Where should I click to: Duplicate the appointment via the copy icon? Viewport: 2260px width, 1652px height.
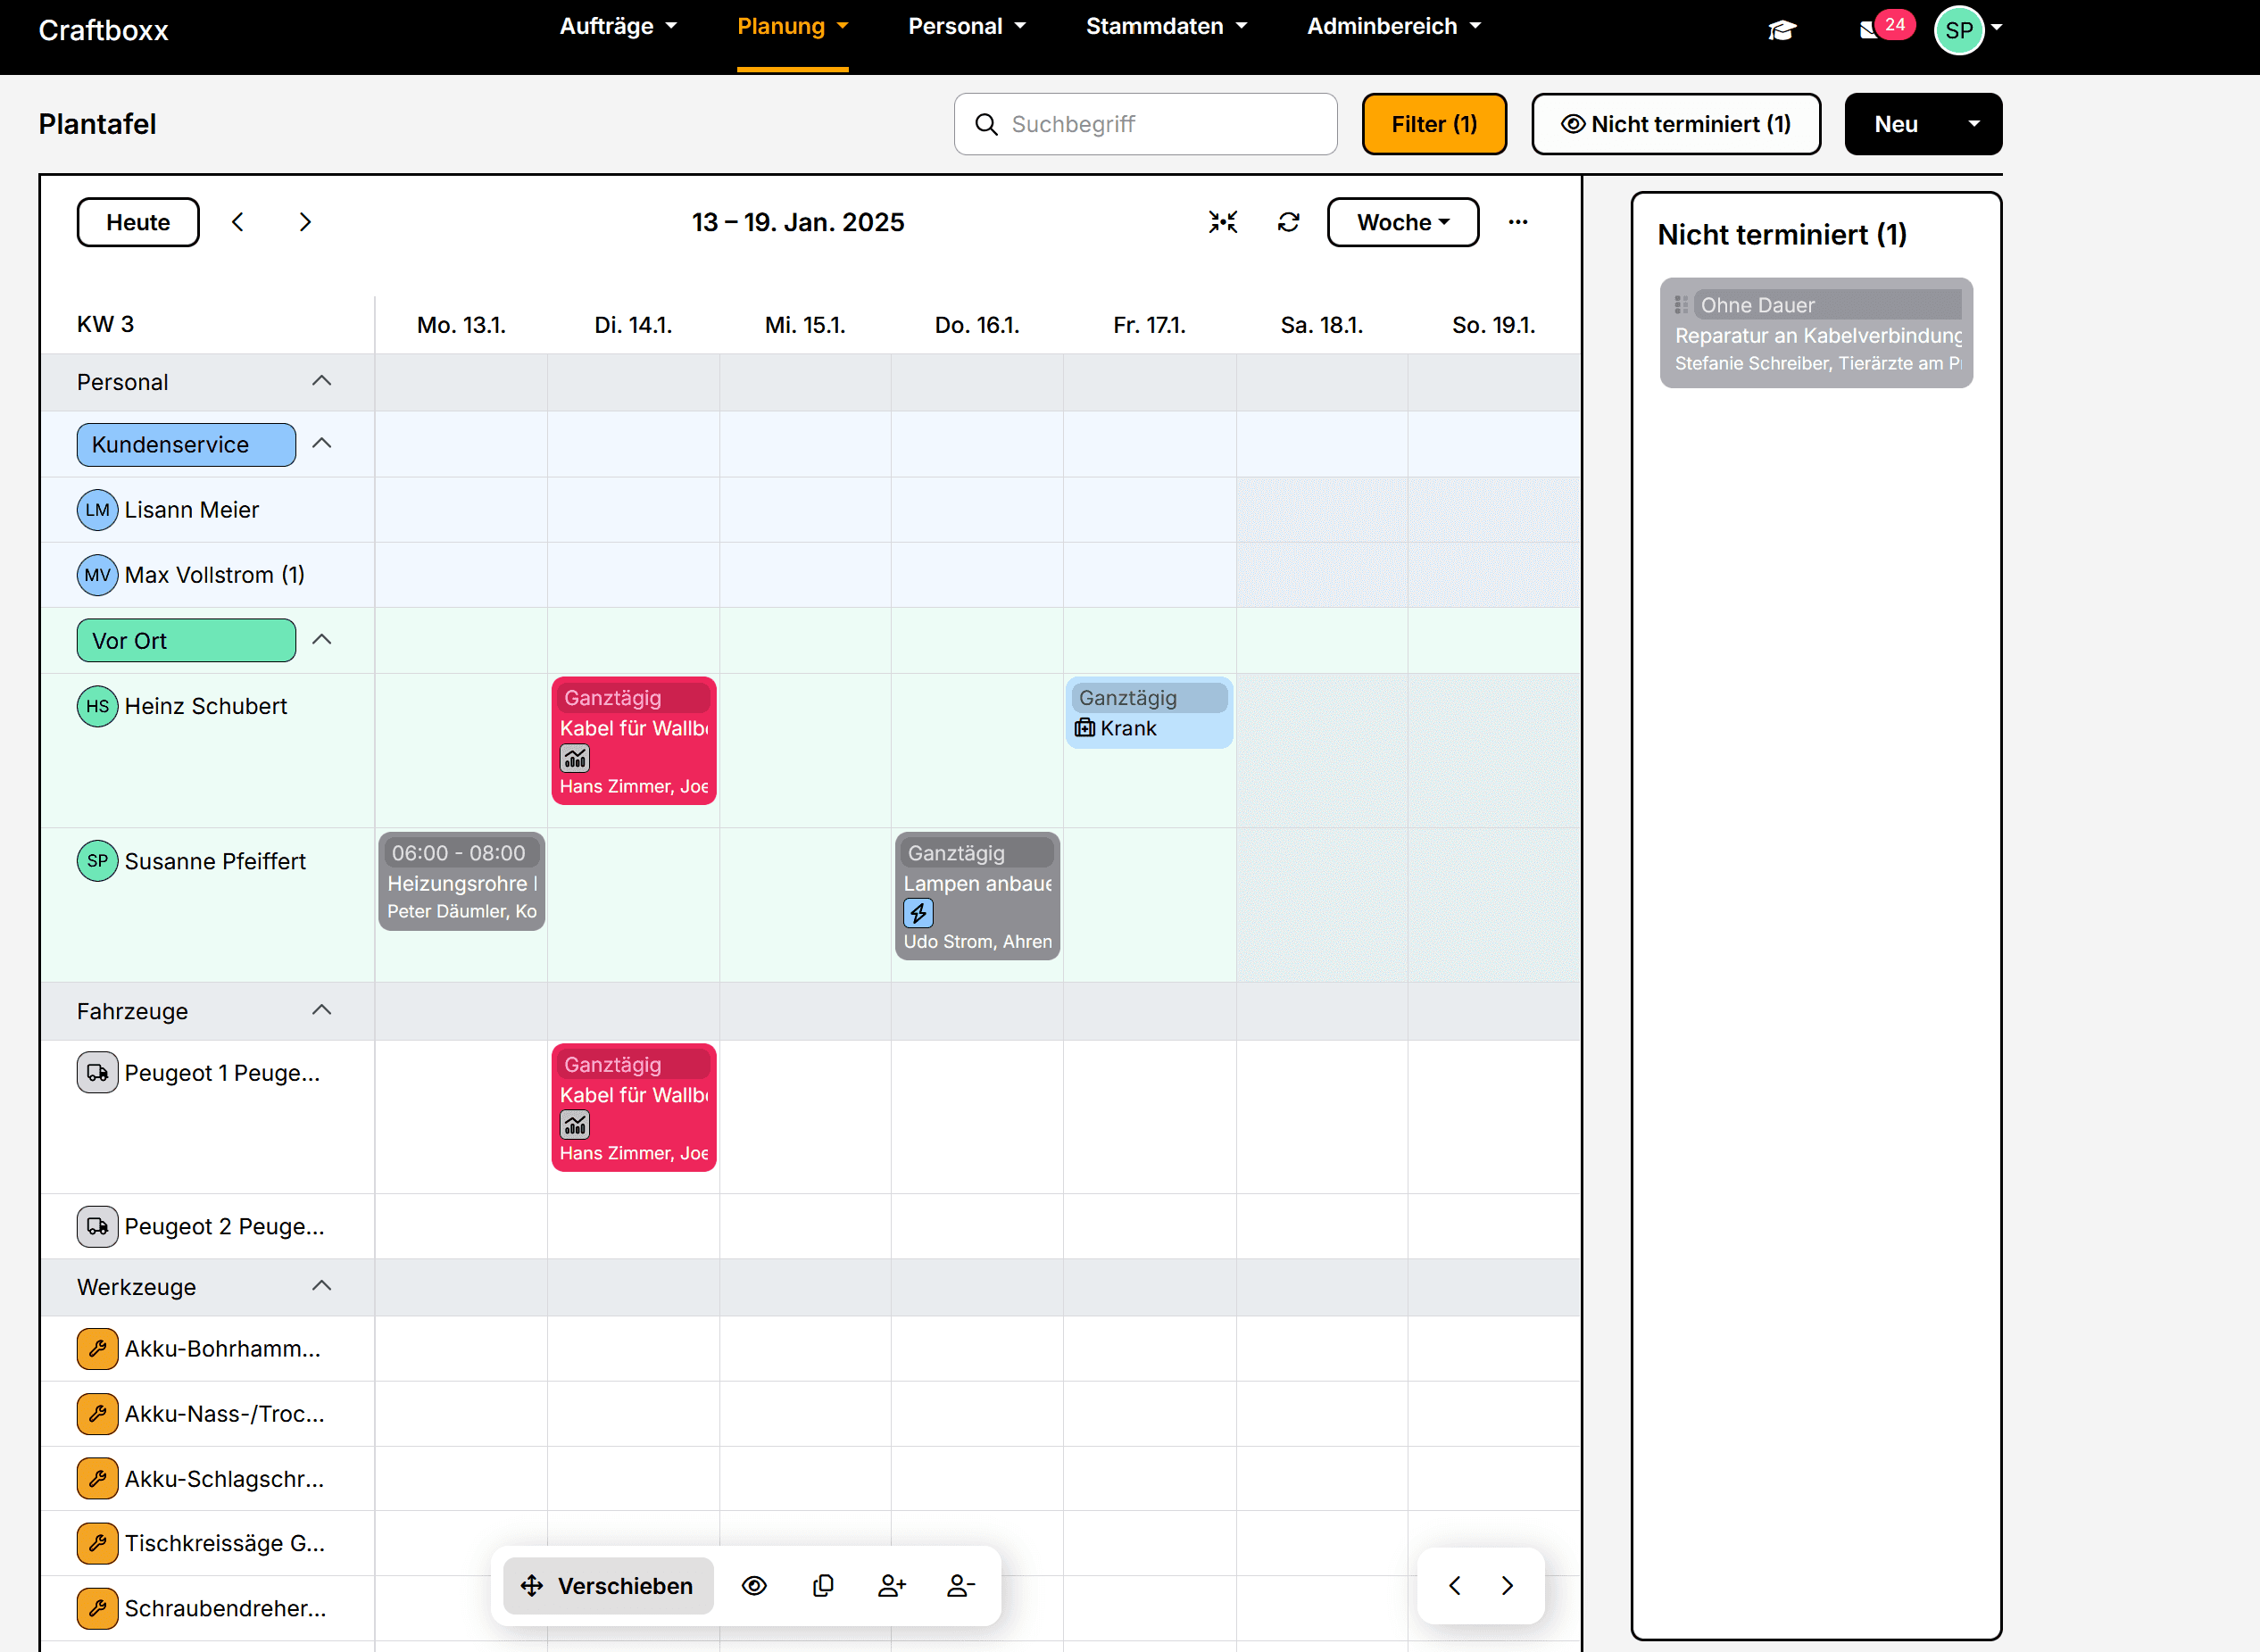click(823, 1585)
